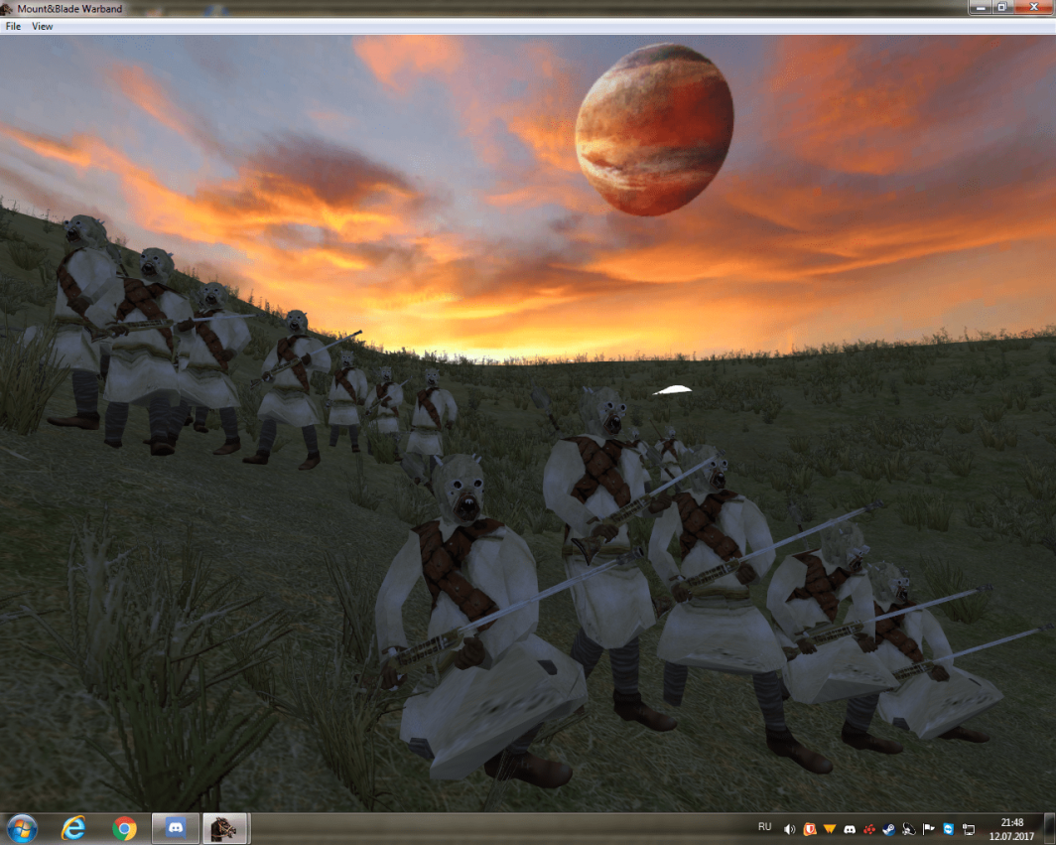Image resolution: width=1056 pixels, height=845 pixels.
Task: Open the Discord tray icon
Action: (850, 829)
